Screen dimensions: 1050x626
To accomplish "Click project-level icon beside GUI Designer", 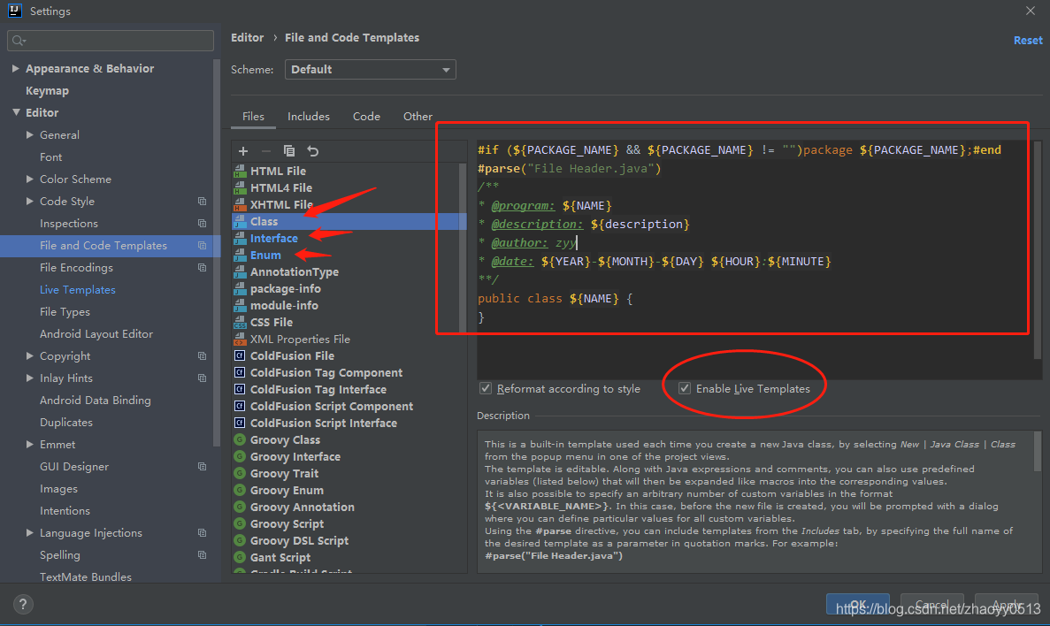I will click(x=202, y=466).
